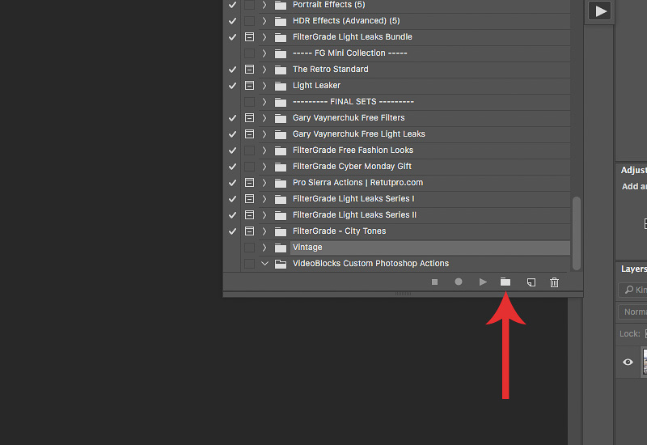Screen dimensions: 647x445
Task: Expand the FINAL SETS divider set
Action: 264,102
